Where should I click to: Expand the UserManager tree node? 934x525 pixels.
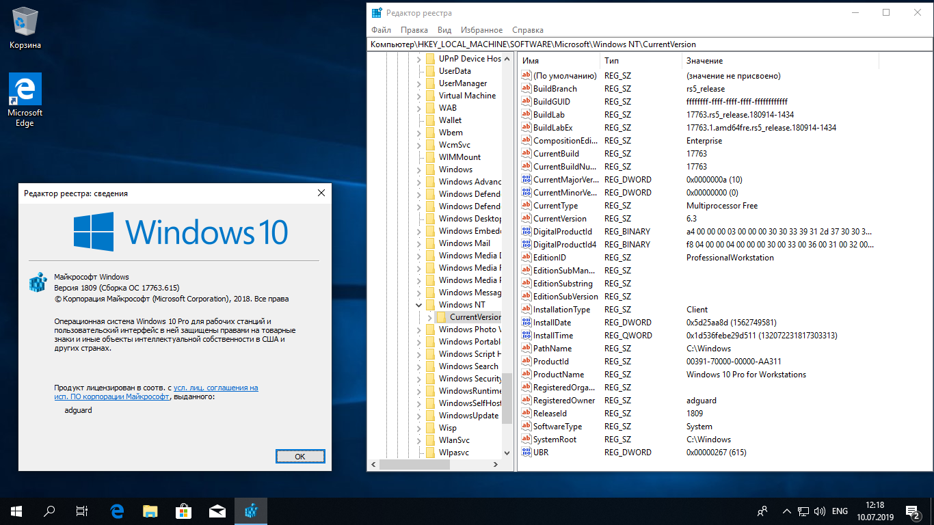(419, 83)
